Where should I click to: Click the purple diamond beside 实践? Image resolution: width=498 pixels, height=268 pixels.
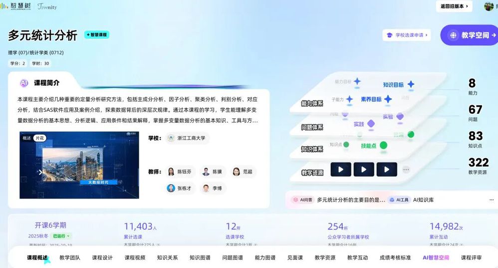point(371,124)
